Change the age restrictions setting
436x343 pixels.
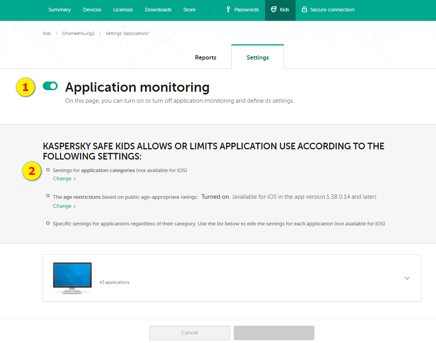(x=64, y=206)
